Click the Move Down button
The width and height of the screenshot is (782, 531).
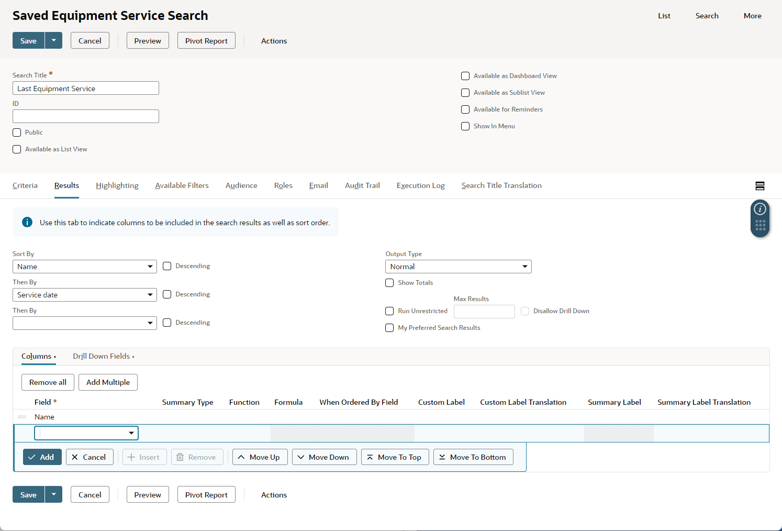[x=324, y=457]
